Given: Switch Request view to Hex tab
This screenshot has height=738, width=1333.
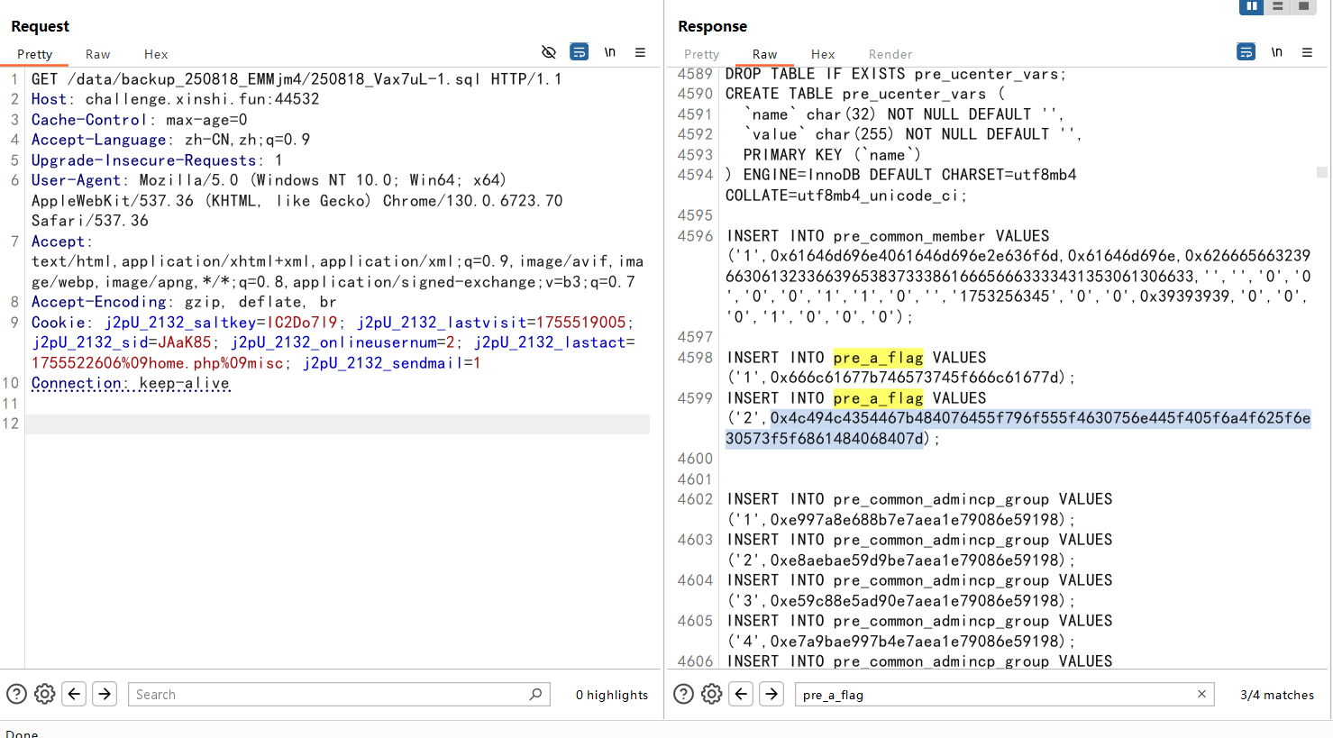Looking at the screenshot, I should point(156,54).
